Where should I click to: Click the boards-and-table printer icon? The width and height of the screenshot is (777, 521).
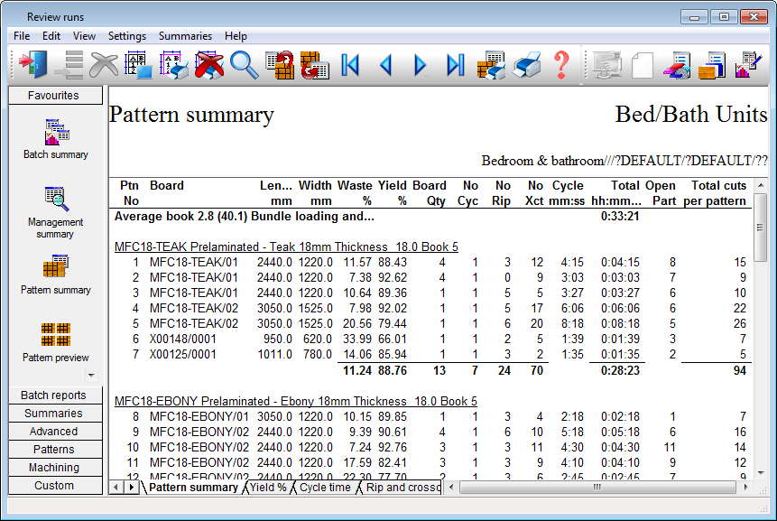[x=491, y=65]
